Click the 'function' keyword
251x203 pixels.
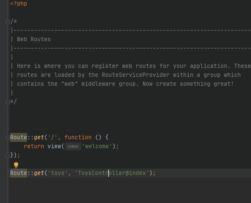[78, 138]
